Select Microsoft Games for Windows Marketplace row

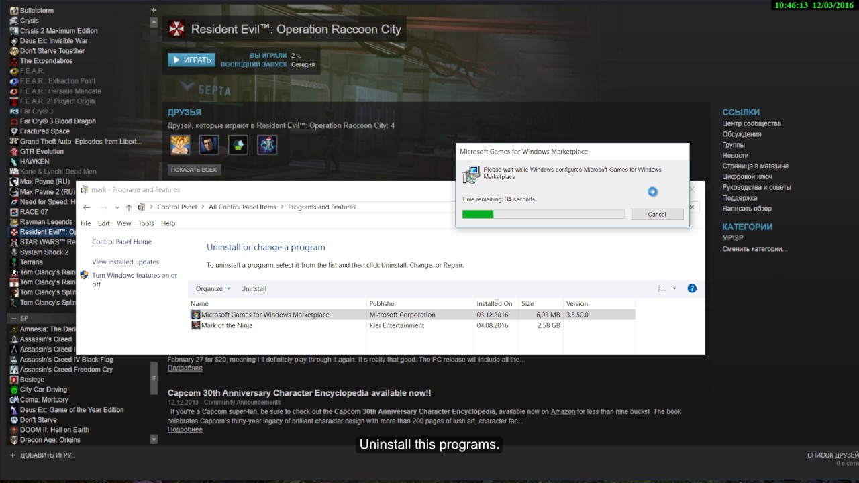[412, 315]
